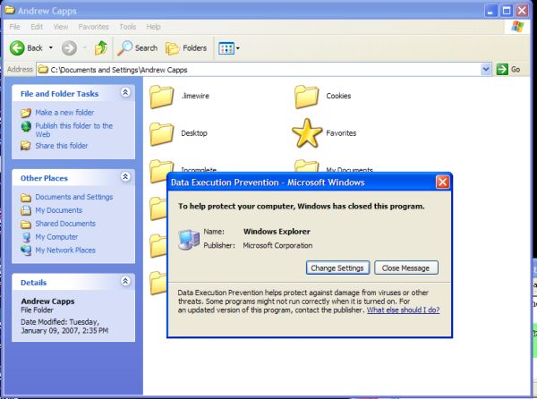Click the Windows Explorer program icon in dialog

pyautogui.click(x=189, y=239)
